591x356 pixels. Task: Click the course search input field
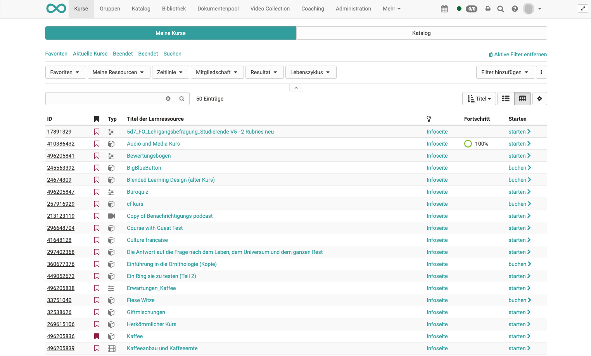[104, 99]
